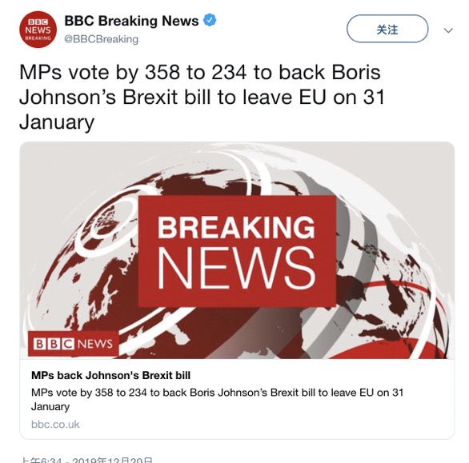
Task: Click the word January in the main tweet
Action: click(x=57, y=122)
